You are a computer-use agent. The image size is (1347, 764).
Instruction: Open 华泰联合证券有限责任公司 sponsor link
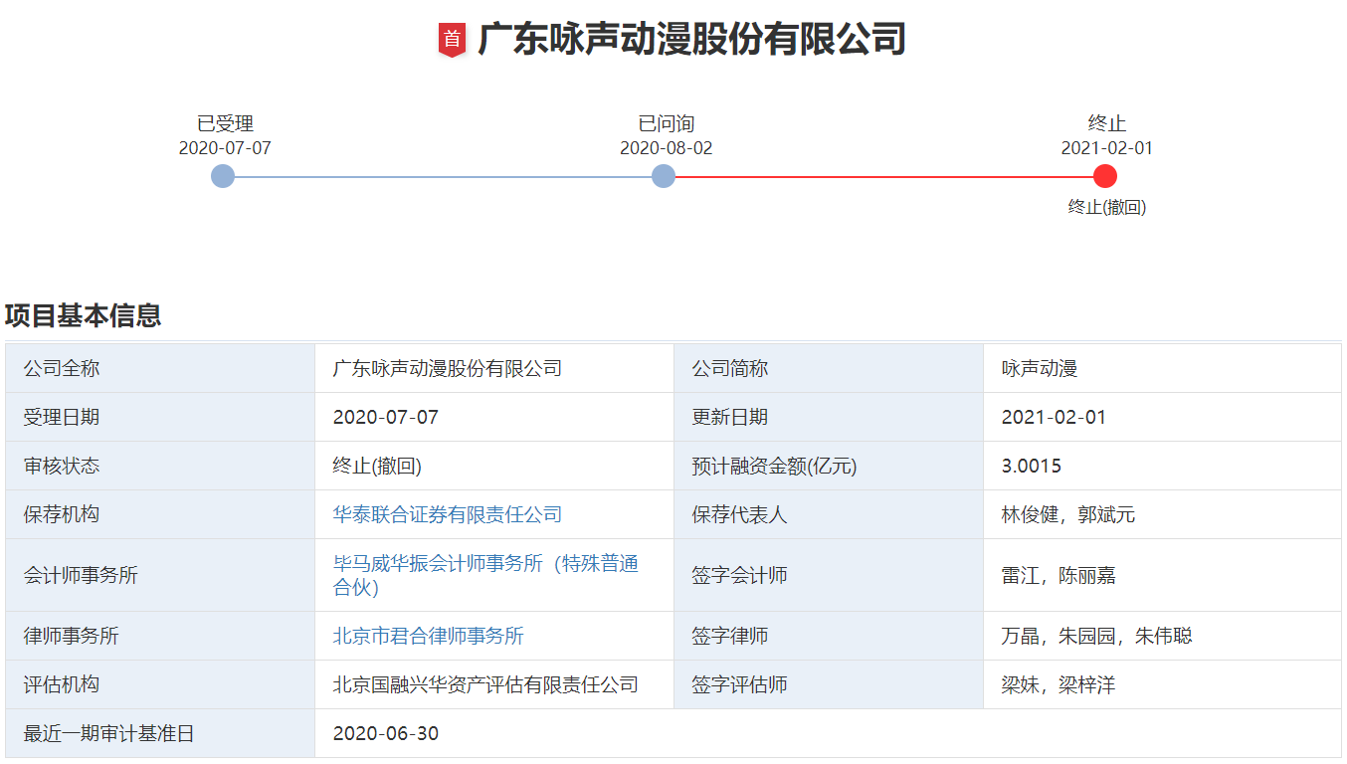pos(448,514)
